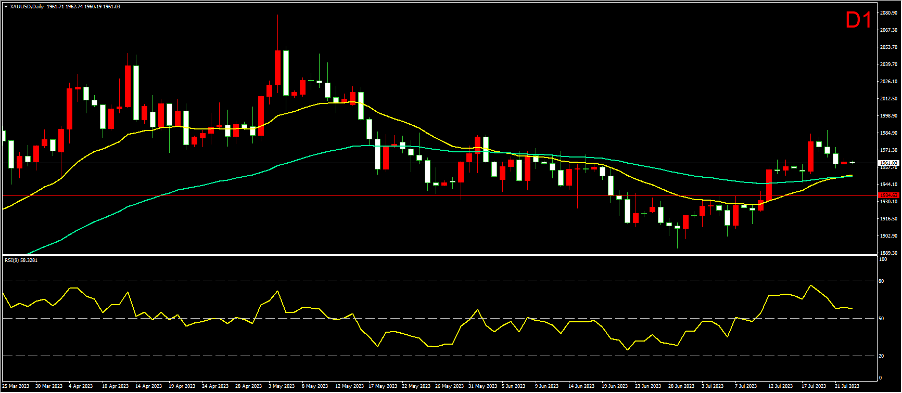Click the 28 Jun 2023 date label

681,386
